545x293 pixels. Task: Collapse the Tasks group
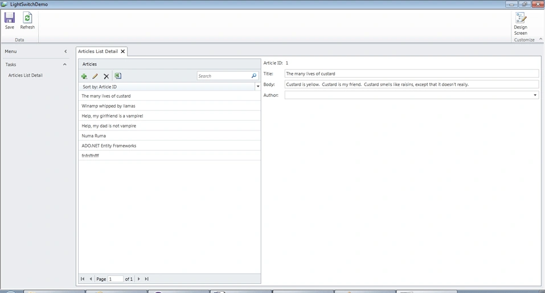pos(65,64)
